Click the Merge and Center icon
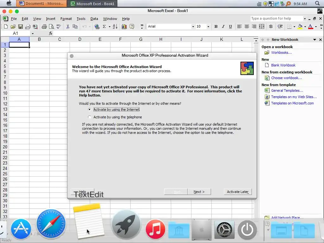324x243 pixels. coord(262,27)
